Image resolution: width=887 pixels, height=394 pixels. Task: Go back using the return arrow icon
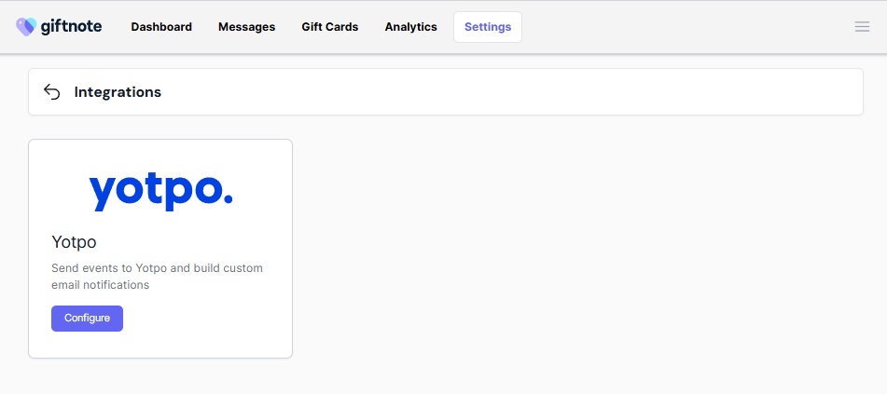[x=51, y=91]
